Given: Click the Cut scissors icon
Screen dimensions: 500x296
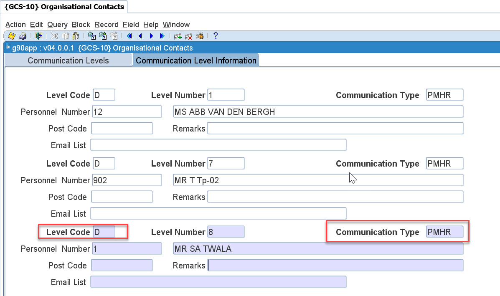Looking at the screenshot, I should click(x=54, y=36).
